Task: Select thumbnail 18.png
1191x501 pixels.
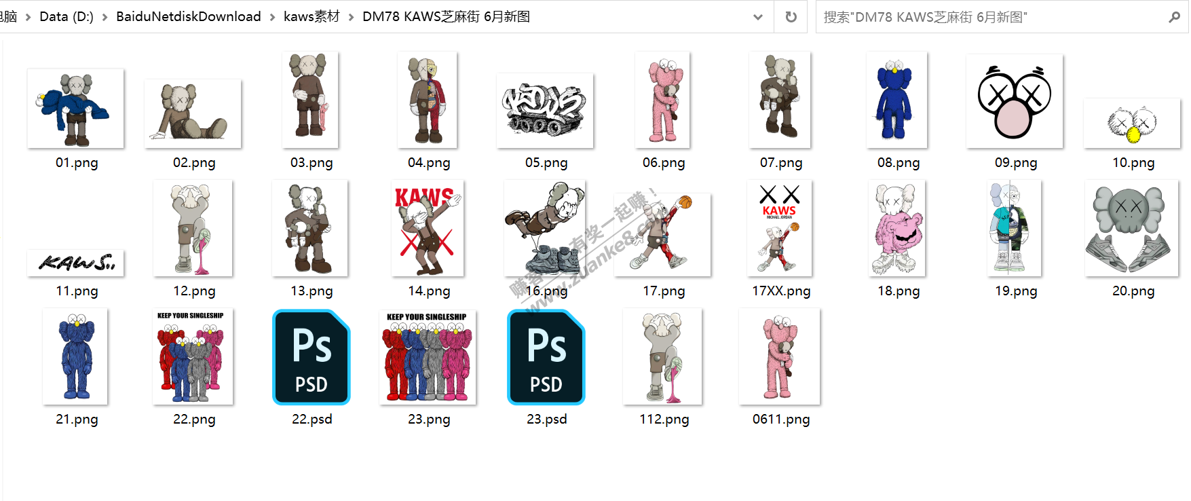Action: point(897,228)
